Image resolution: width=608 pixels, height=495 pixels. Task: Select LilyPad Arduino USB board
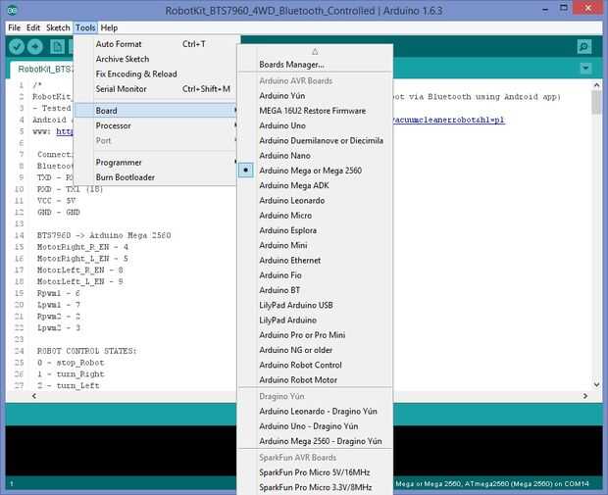(x=315, y=305)
